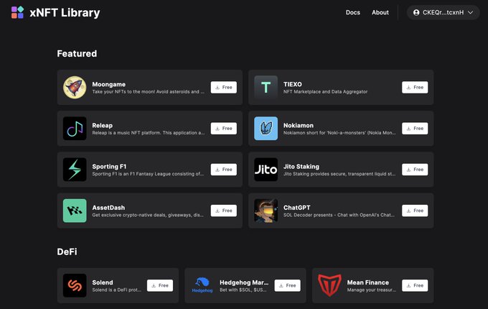
Task: Open the Hedgehog Markets blue icon
Action: click(202, 285)
